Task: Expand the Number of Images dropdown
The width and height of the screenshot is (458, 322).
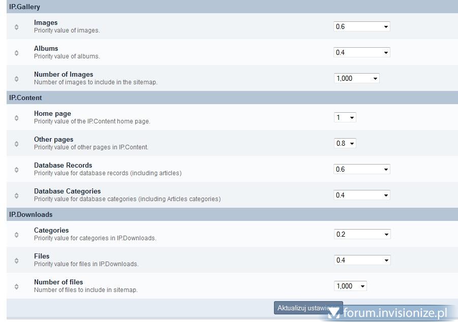Action: point(356,79)
